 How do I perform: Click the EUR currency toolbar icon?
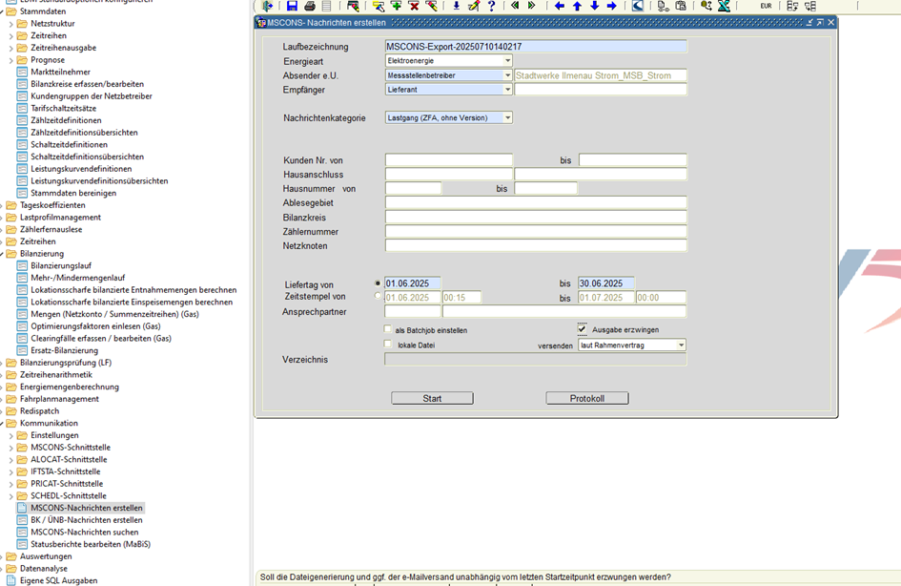[766, 6]
